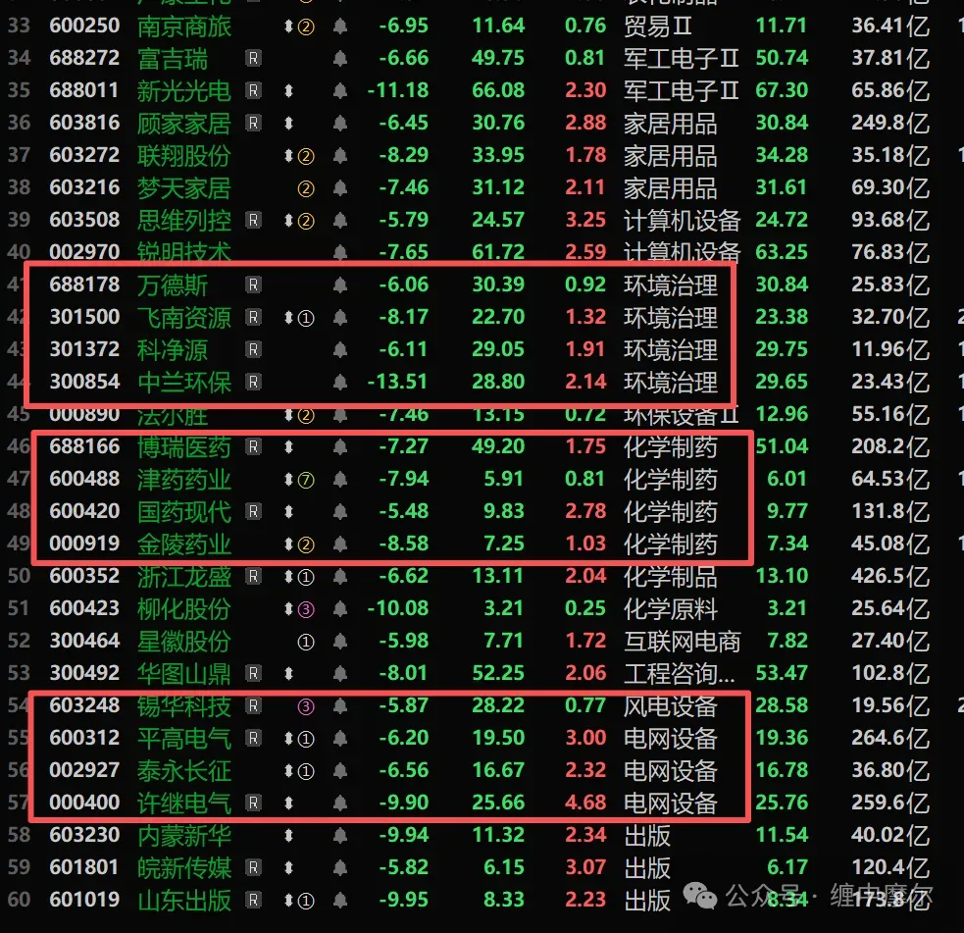Click the bell icon for 国药现代
964x933 pixels.
click(x=340, y=512)
